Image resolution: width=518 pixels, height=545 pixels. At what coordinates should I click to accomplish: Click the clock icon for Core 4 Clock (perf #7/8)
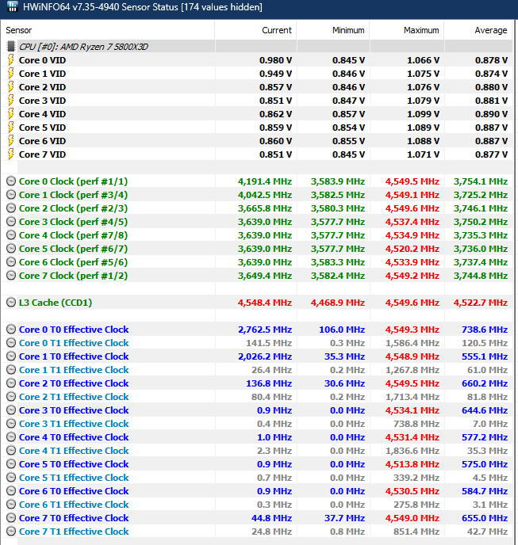11,235
